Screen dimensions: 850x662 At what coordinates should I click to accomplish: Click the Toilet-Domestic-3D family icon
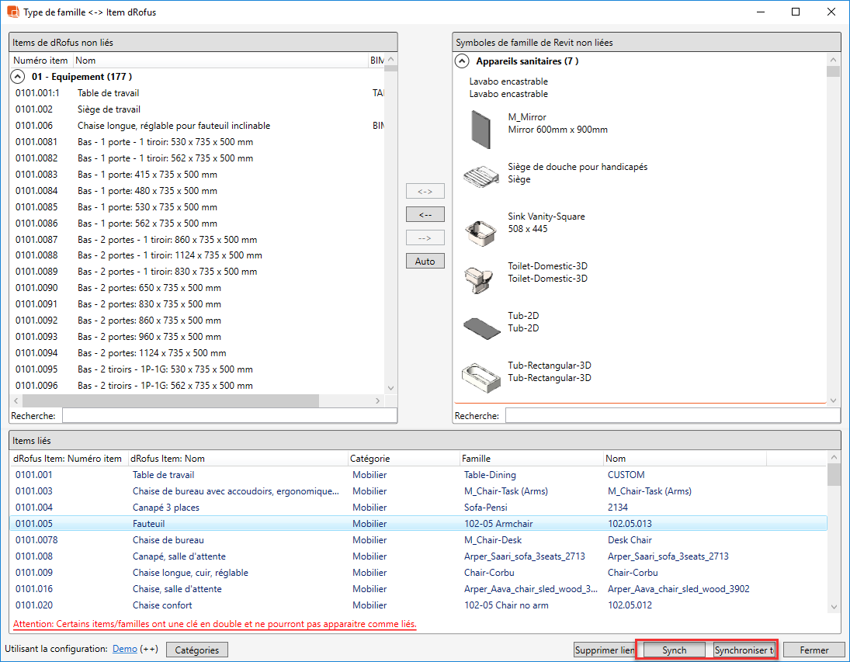point(481,278)
